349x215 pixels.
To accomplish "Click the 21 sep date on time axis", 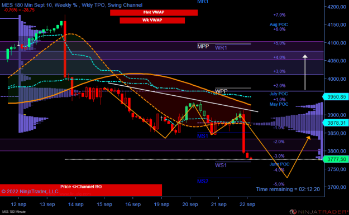I will pos(218,204).
